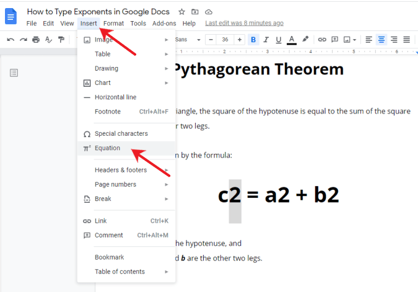
Task: Click the add comment toolbar icon
Action: tap(334, 40)
